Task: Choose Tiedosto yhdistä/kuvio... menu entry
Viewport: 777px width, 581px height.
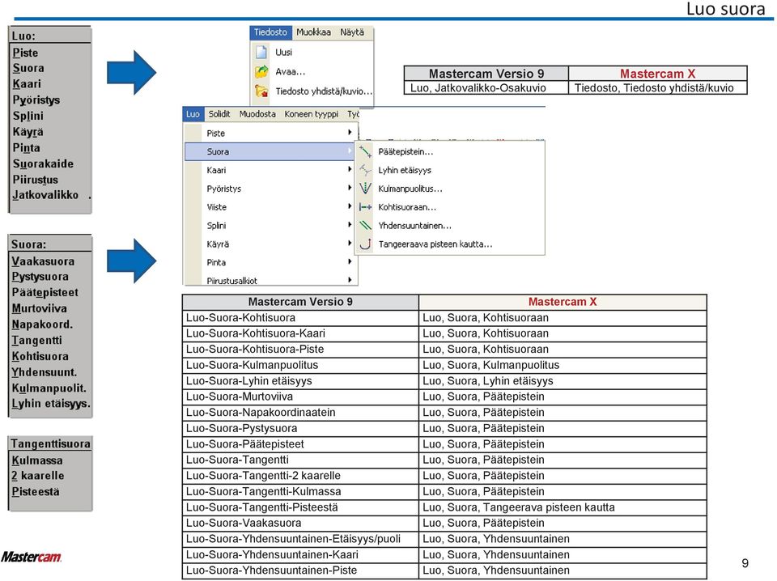Action: (x=324, y=91)
